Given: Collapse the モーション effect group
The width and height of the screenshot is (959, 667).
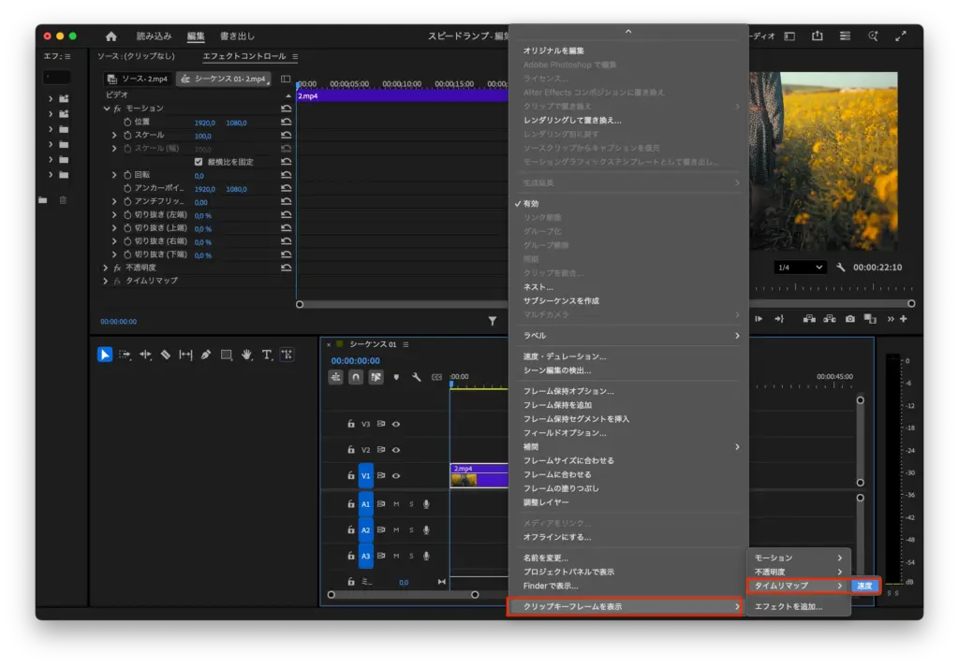Looking at the screenshot, I should click(106, 109).
